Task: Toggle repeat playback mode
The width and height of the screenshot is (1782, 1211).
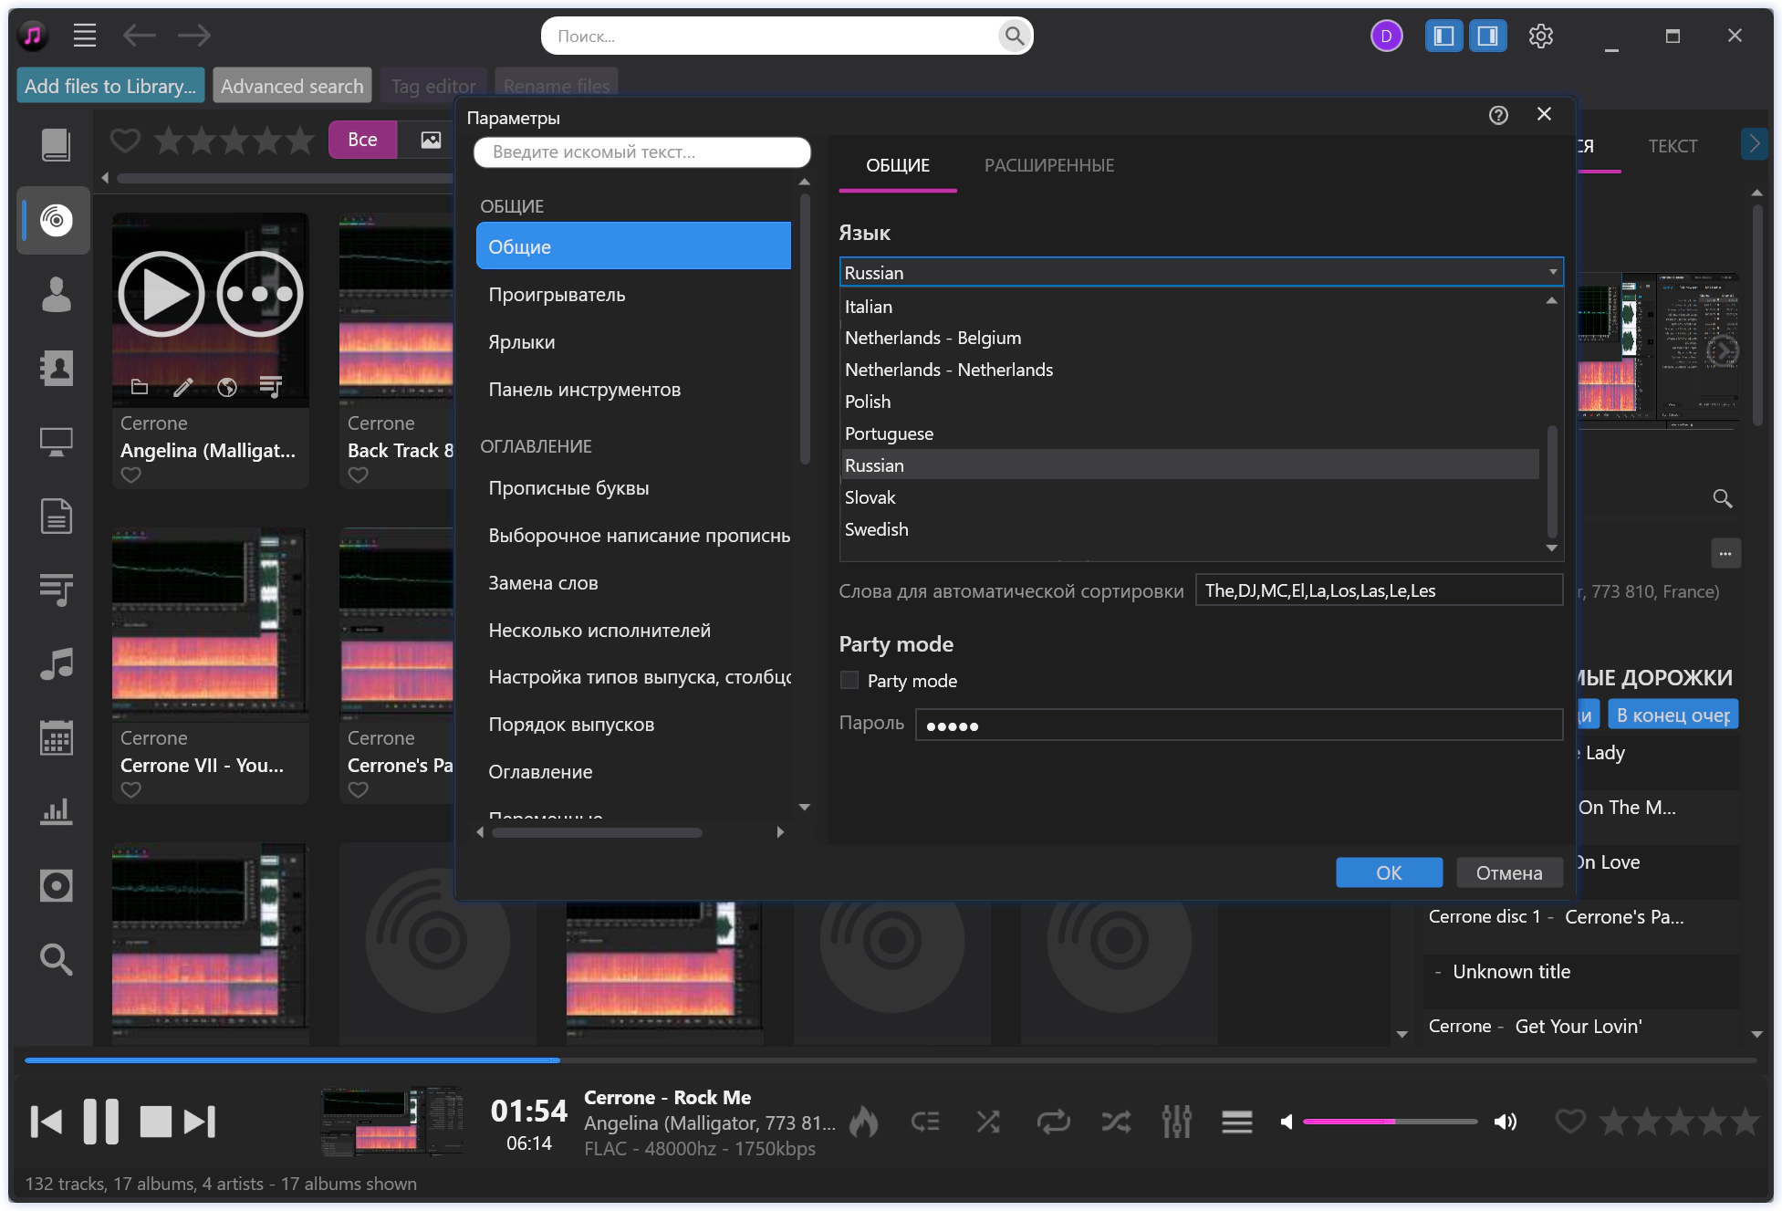Action: pos(1053,1122)
